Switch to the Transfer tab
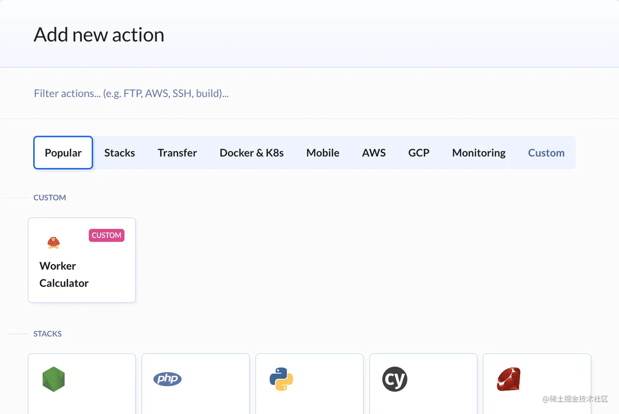 tap(177, 153)
